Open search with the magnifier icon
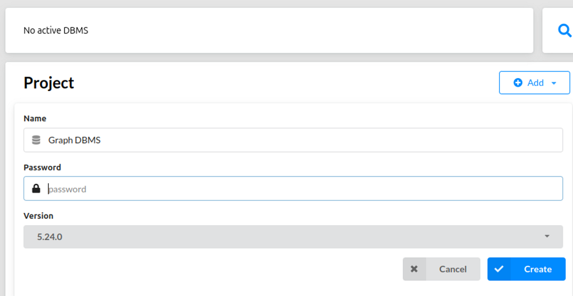The image size is (573, 296). 565,31
